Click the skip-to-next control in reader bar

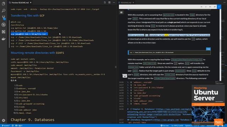tap(210, 7)
